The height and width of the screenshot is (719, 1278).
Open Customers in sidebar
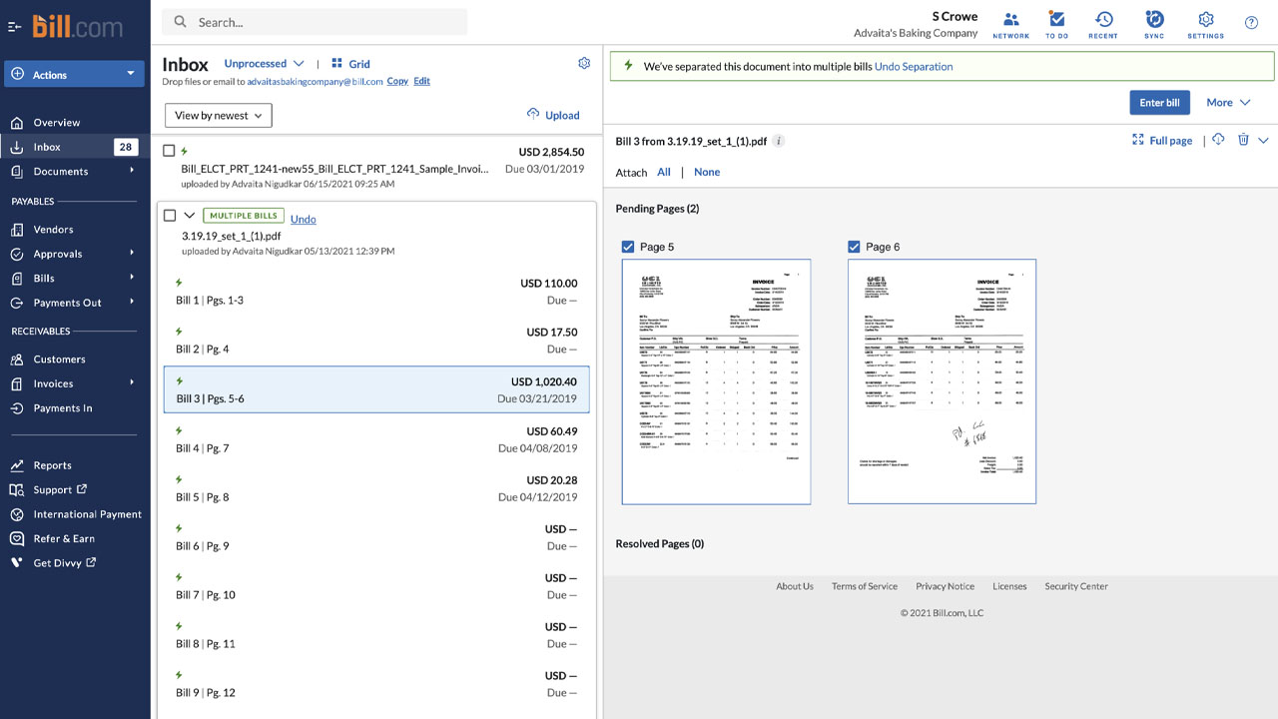point(59,359)
